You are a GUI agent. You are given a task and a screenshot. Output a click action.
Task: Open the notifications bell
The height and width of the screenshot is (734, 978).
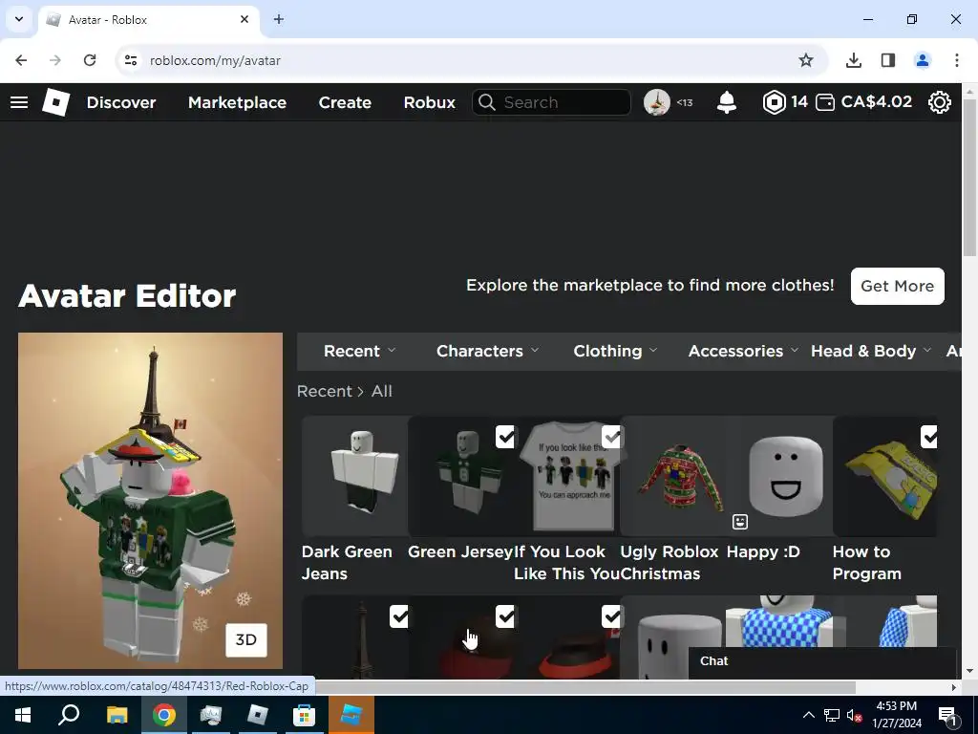727,102
